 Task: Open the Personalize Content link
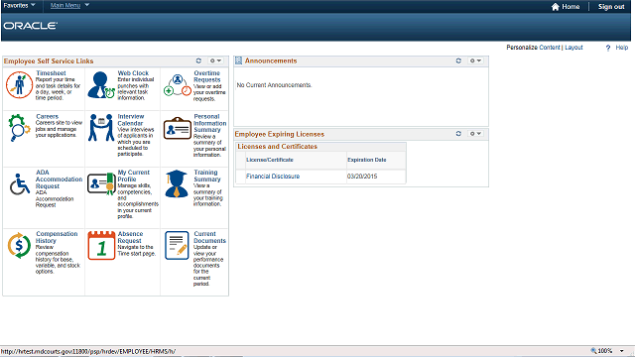(x=550, y=48)
